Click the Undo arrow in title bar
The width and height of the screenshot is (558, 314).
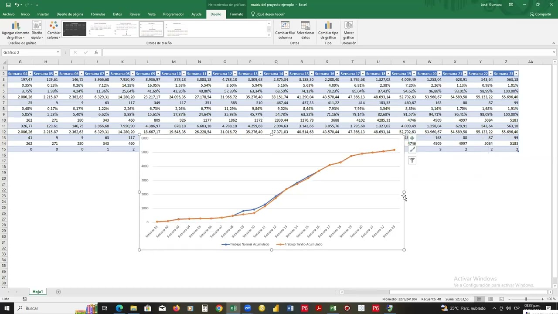(x=17, y=4)
